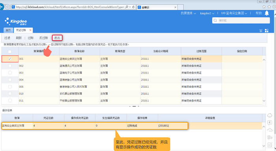
Task: Focus the 搜功能 search field
Action: pos(244,20)
